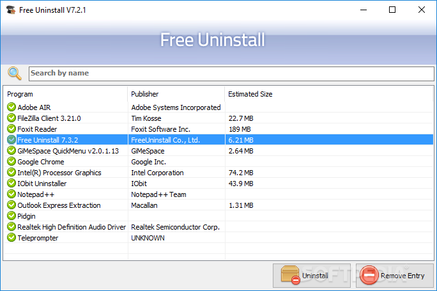The image size is (437, 291).
Task: Click publisher Macallan
Action: click(144, 205)
